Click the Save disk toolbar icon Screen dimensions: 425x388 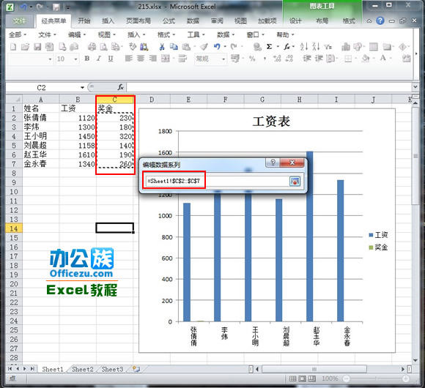coord(37,47)
